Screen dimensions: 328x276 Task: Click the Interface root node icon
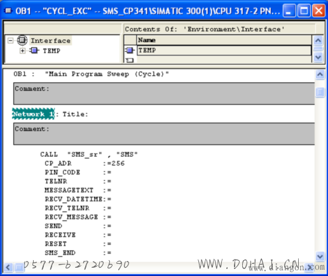[22, 40]
